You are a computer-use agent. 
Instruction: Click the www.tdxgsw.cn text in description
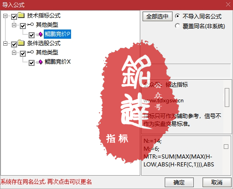(163, 100)
